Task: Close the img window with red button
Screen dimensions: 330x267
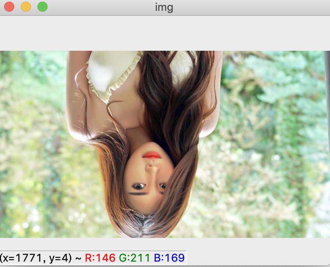Action: pos(9,7)
